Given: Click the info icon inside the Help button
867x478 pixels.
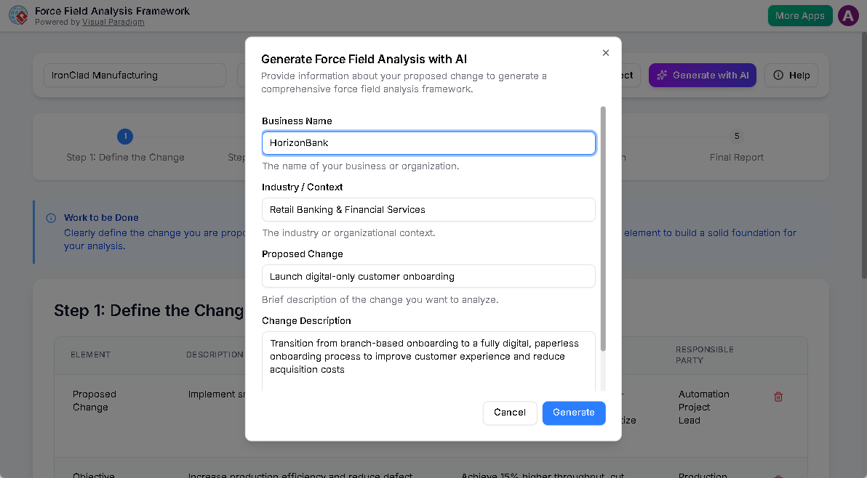Looking at the screenshot, I should 778,75.
